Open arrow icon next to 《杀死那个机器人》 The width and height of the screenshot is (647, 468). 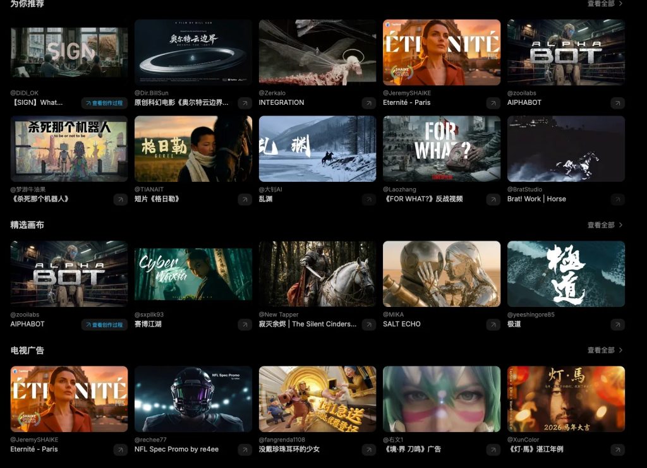pos(120,200)
